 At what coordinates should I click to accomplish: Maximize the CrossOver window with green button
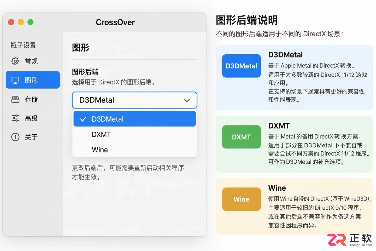click(30, 22)
